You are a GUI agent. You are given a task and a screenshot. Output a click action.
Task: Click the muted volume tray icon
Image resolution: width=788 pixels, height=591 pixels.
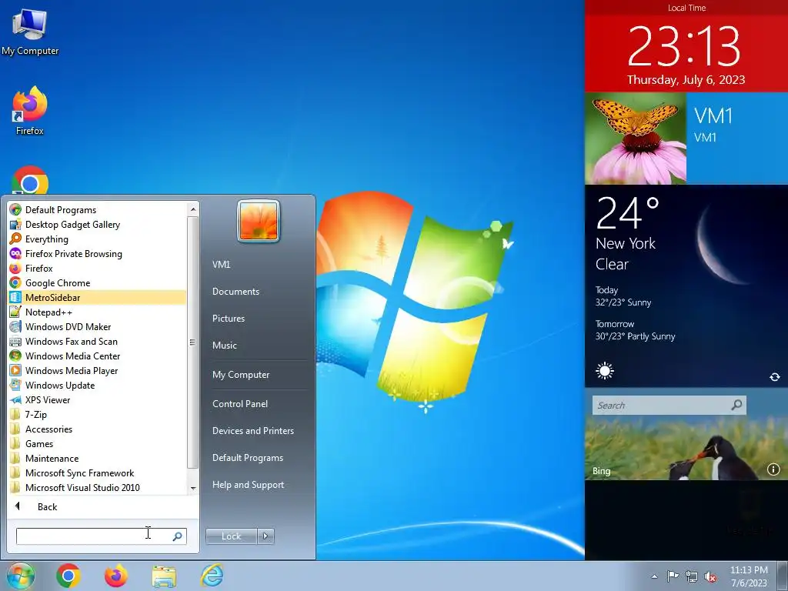tap(710, 576)
